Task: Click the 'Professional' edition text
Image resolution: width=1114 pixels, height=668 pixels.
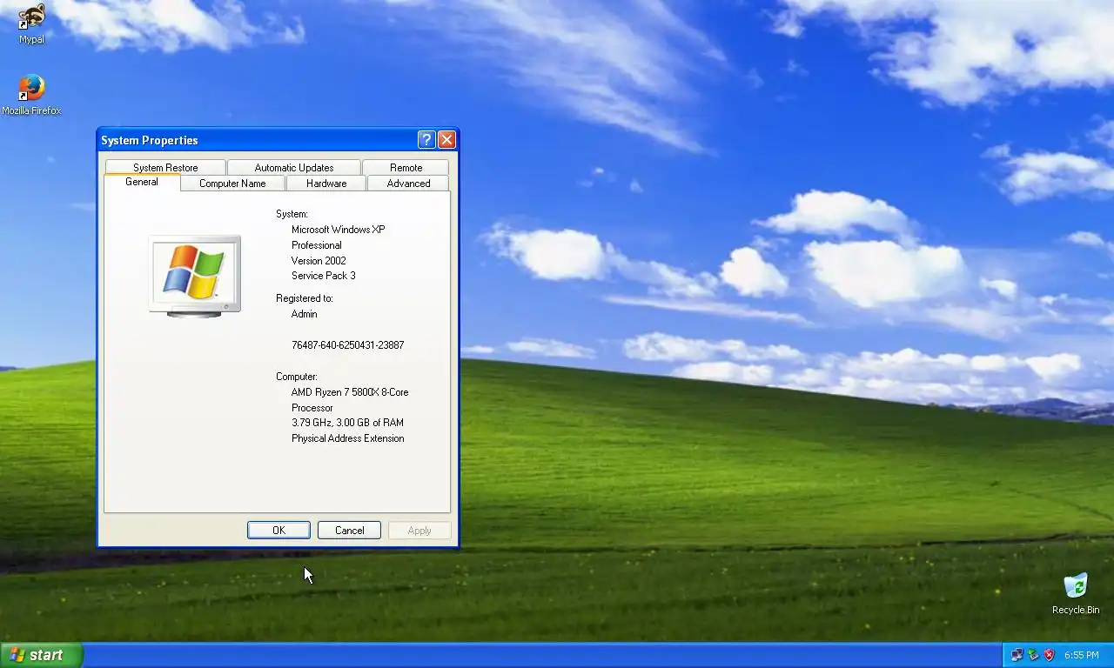Action: click(x=317, y=245)
